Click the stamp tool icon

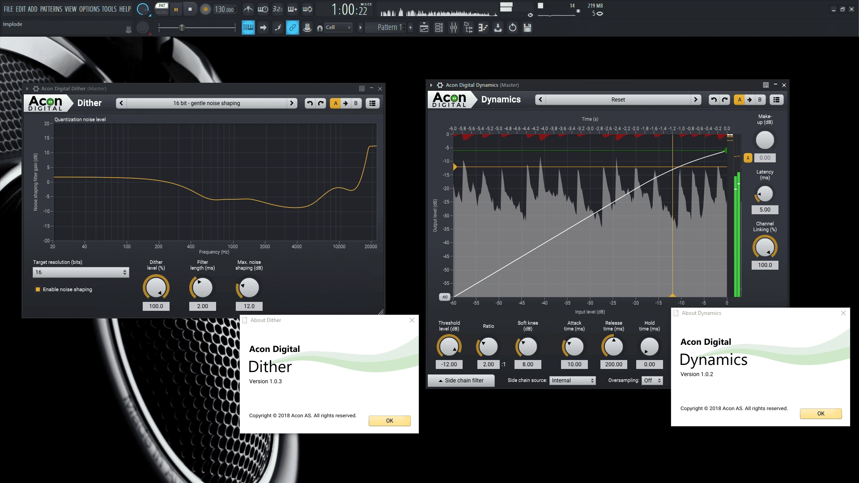coord(307,28)
